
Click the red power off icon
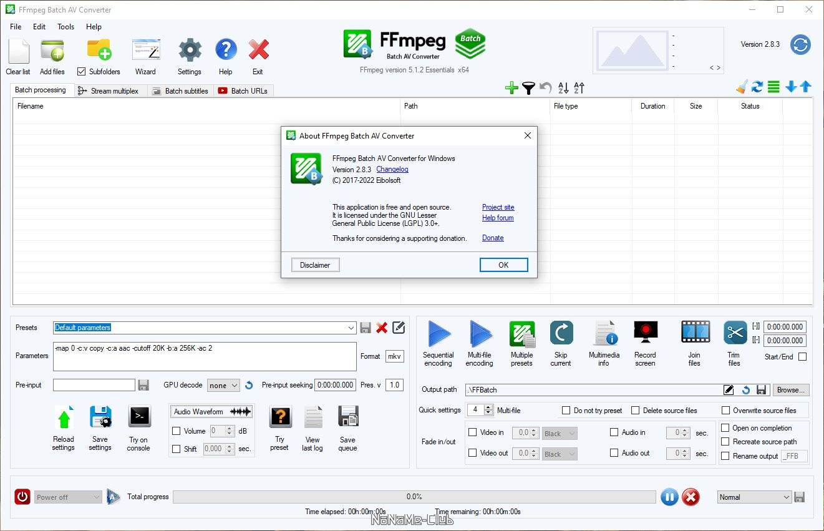point(22,497)
